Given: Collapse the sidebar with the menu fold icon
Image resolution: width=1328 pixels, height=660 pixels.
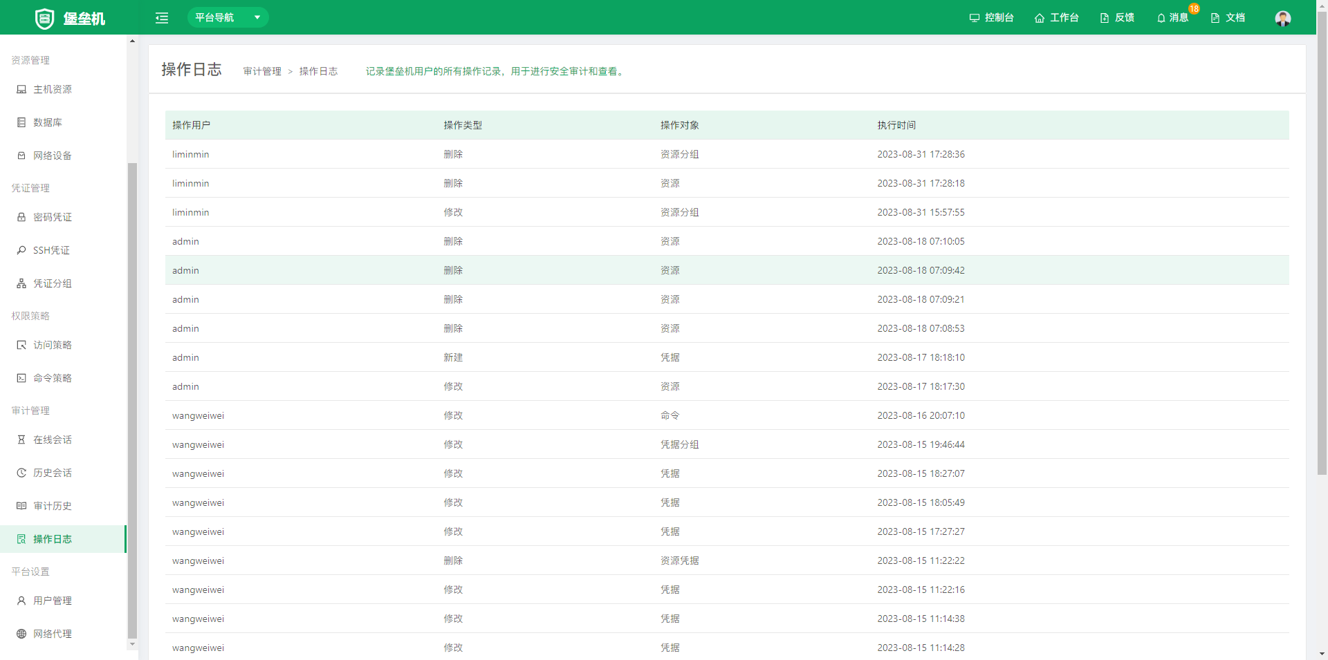Looking at the screenshot, I should (162, 18).
